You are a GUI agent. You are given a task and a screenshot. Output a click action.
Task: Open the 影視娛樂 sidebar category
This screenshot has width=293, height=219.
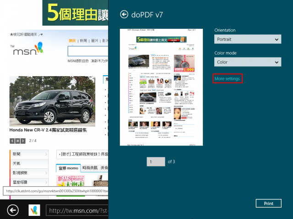[x=29, y=173]
